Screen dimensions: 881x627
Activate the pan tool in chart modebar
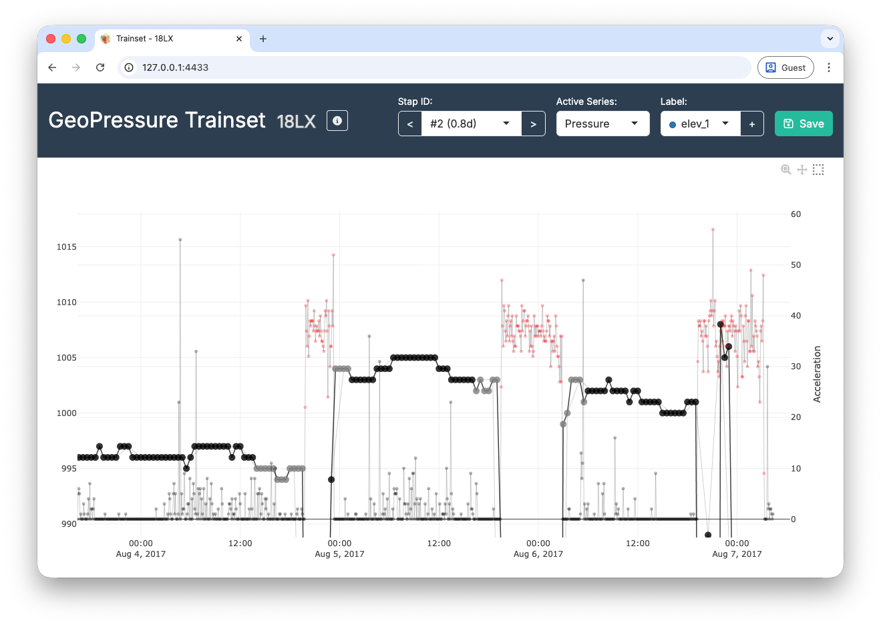pos(802,170)
